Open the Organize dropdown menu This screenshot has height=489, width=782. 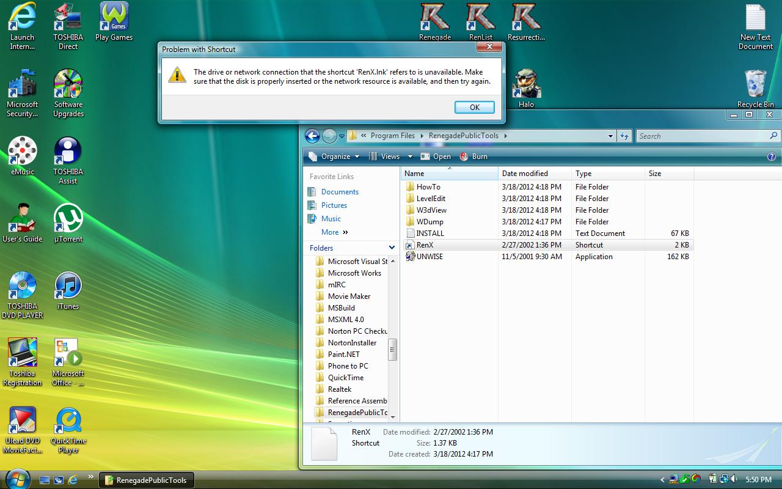point(335,156)
